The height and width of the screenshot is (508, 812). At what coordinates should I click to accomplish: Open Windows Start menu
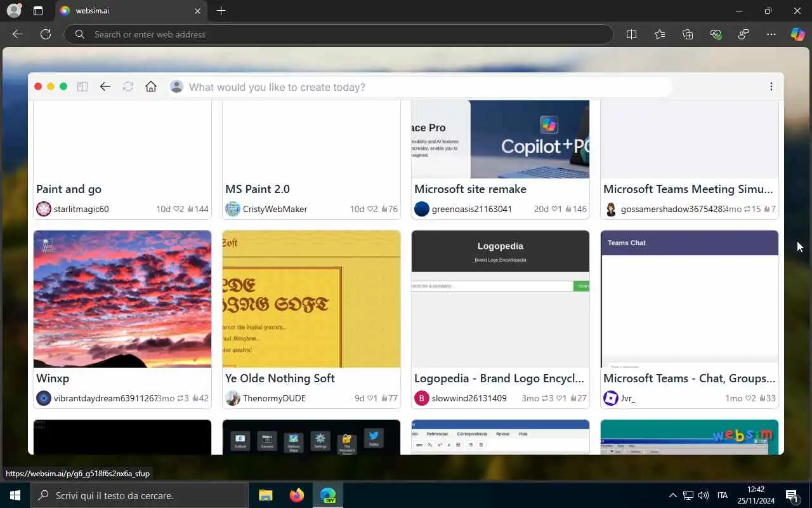pos(15,495)
